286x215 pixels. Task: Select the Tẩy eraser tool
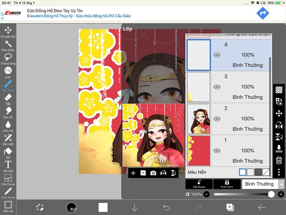click(8, 100)
